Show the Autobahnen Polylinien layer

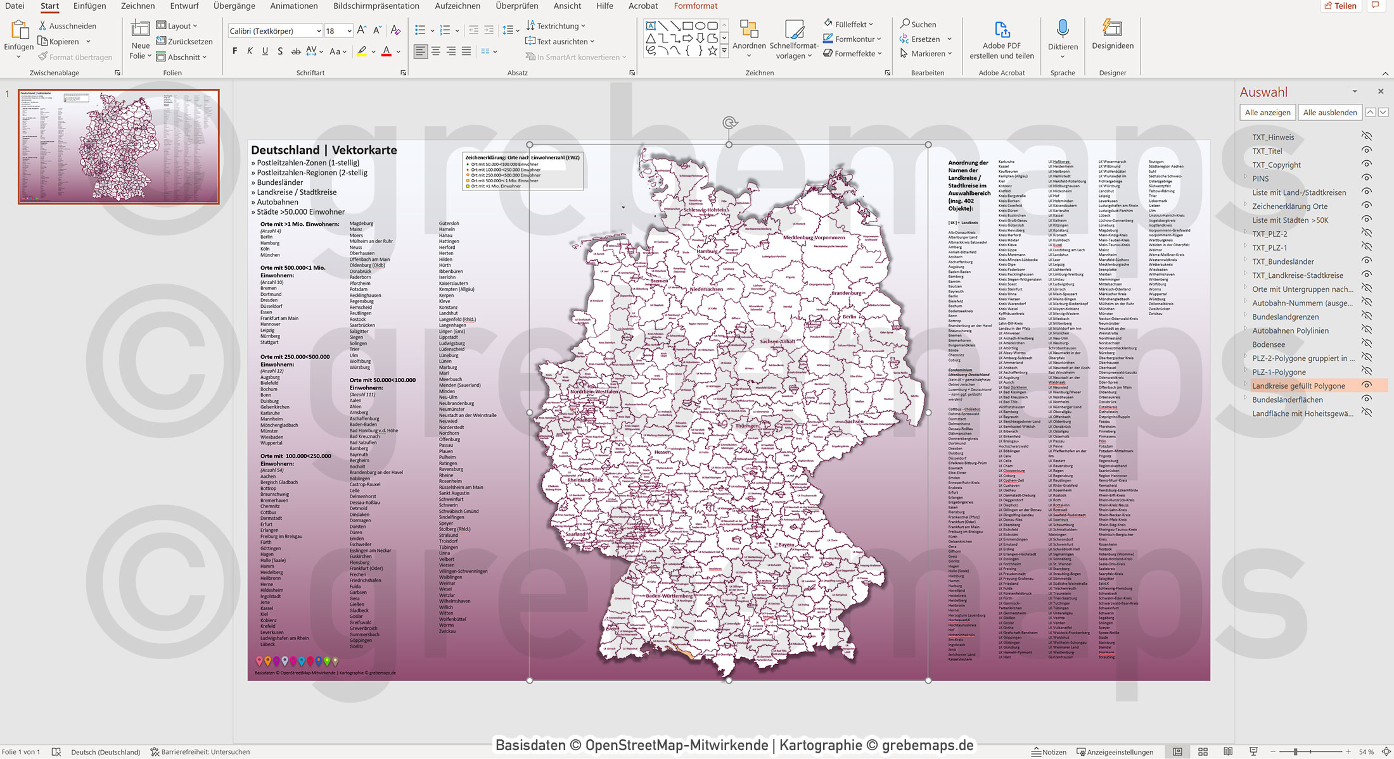1367,330
